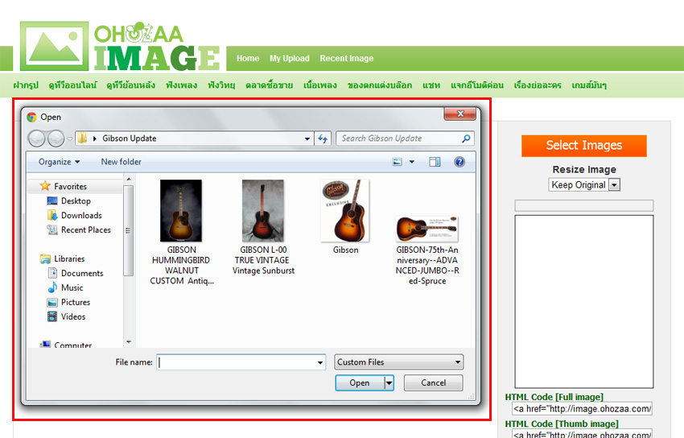Click the refresh icon beside the address bar
This screenshot has width=684, height=438.
[323, 138]
